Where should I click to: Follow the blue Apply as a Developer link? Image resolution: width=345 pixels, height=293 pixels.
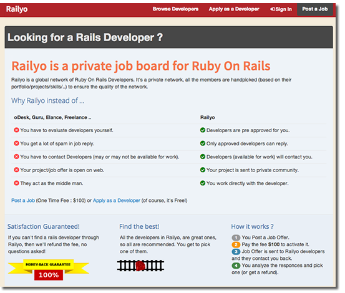117,201
